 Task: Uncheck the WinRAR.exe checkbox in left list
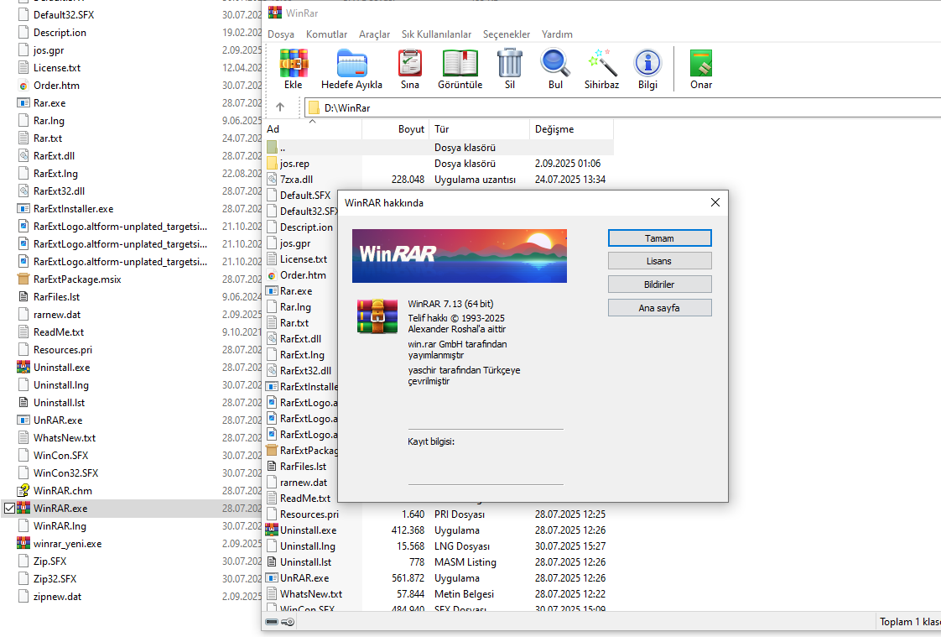click(x=9, y=508)
